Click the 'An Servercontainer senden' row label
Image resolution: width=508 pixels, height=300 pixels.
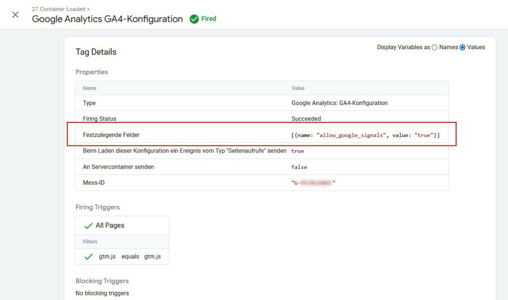click(119, 167)
